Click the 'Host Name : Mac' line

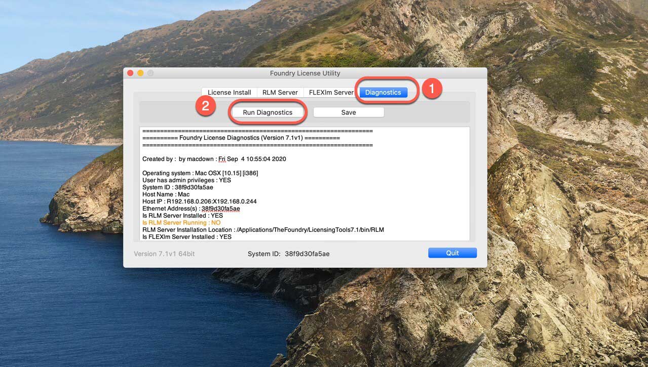tap(166, 194)
